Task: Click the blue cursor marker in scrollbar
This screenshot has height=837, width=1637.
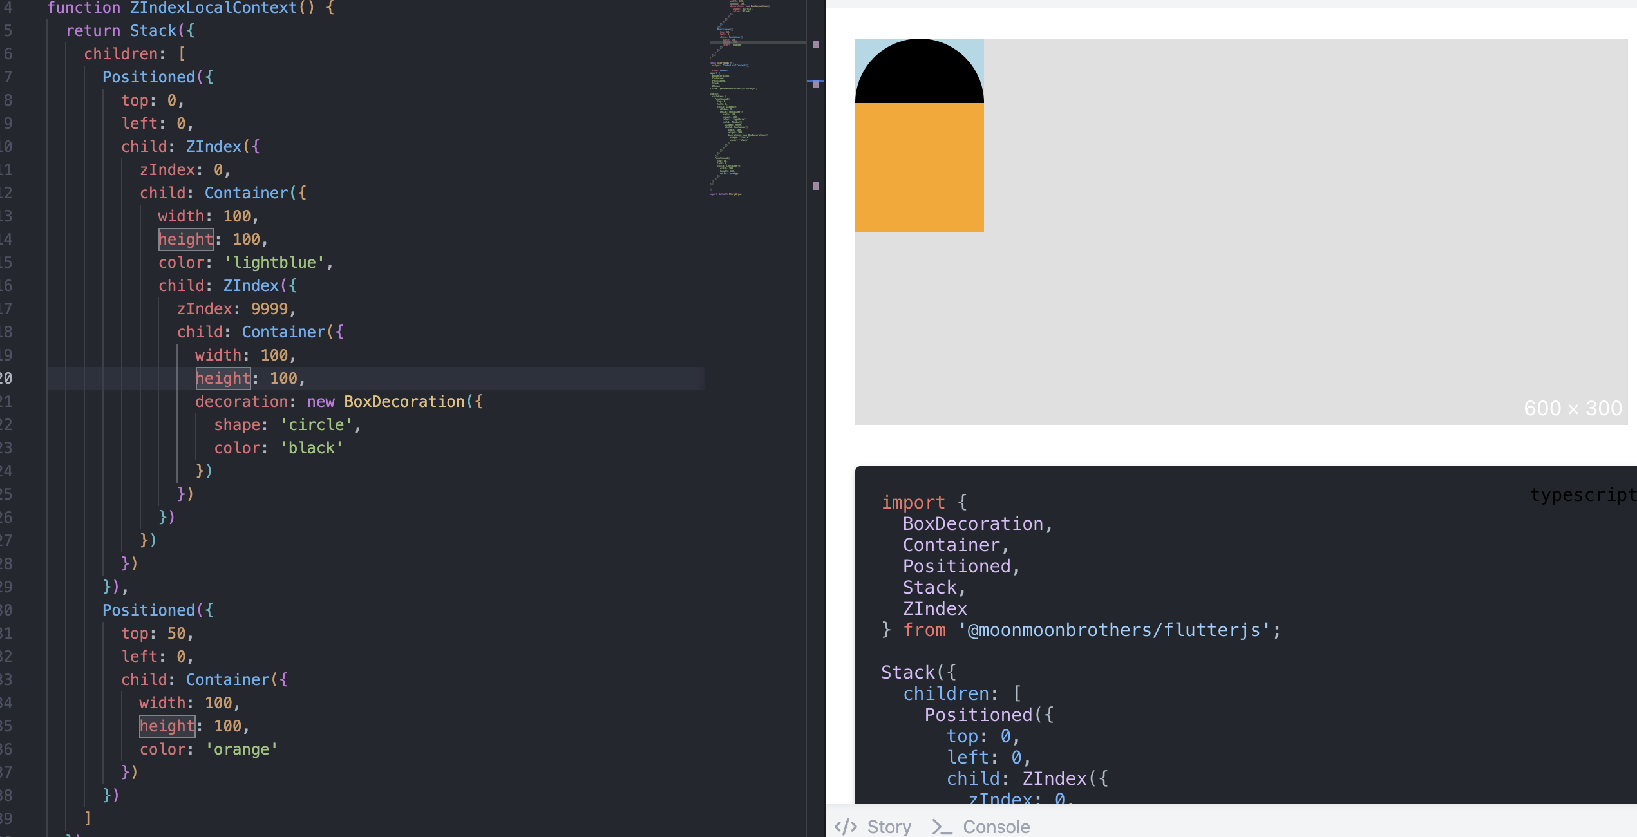Action: coord(815,82)
